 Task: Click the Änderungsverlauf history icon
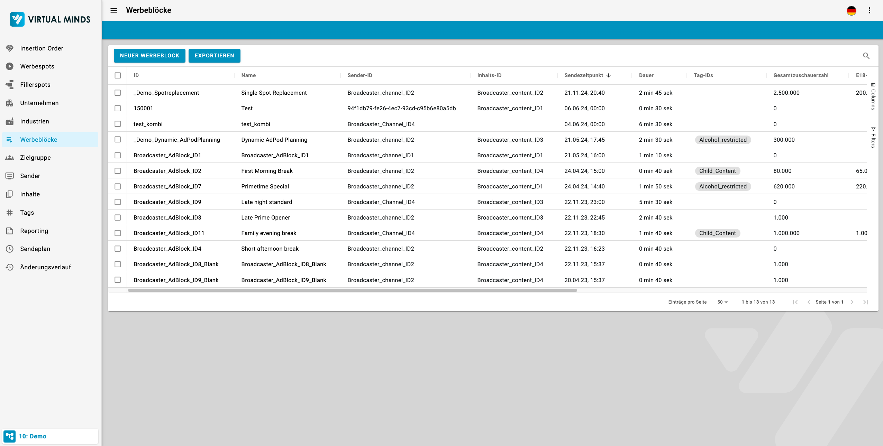[x=10, y=267]
